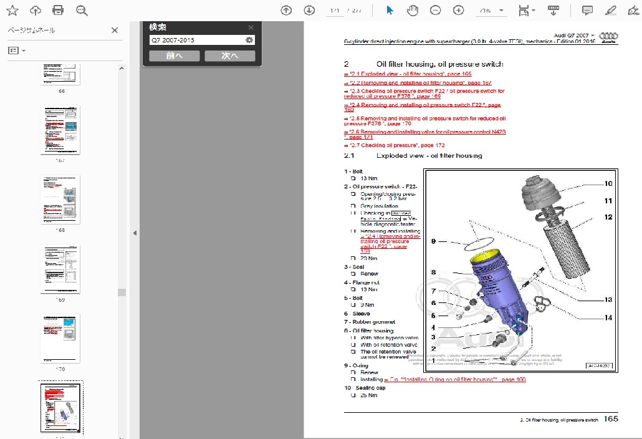642x439 pixels.
Task: Open the sign document tool
Action: tap(633, 11)
